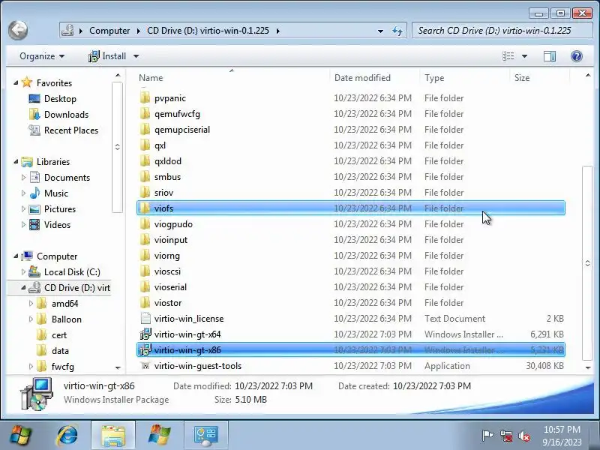
Task: Toggle the preview pane icon
Action: 550,56
